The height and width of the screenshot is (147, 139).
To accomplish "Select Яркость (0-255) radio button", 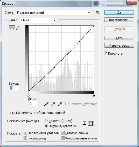I will [46, 121].
